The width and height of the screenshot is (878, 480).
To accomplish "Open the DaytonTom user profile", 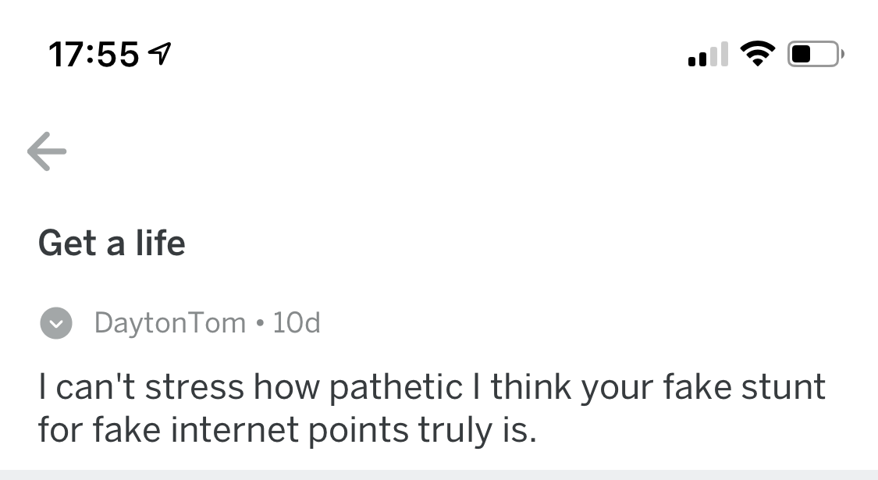I will click(x=170, y=323).
